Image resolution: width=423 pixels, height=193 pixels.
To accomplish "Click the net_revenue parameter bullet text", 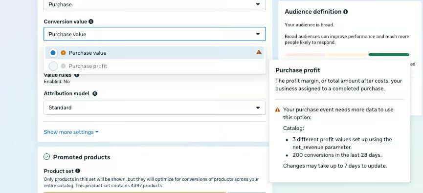I will 342,143.
